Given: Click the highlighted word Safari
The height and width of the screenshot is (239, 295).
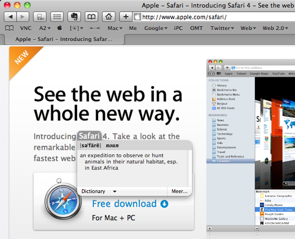Looking at the screenshot, I should click(89, 136).
